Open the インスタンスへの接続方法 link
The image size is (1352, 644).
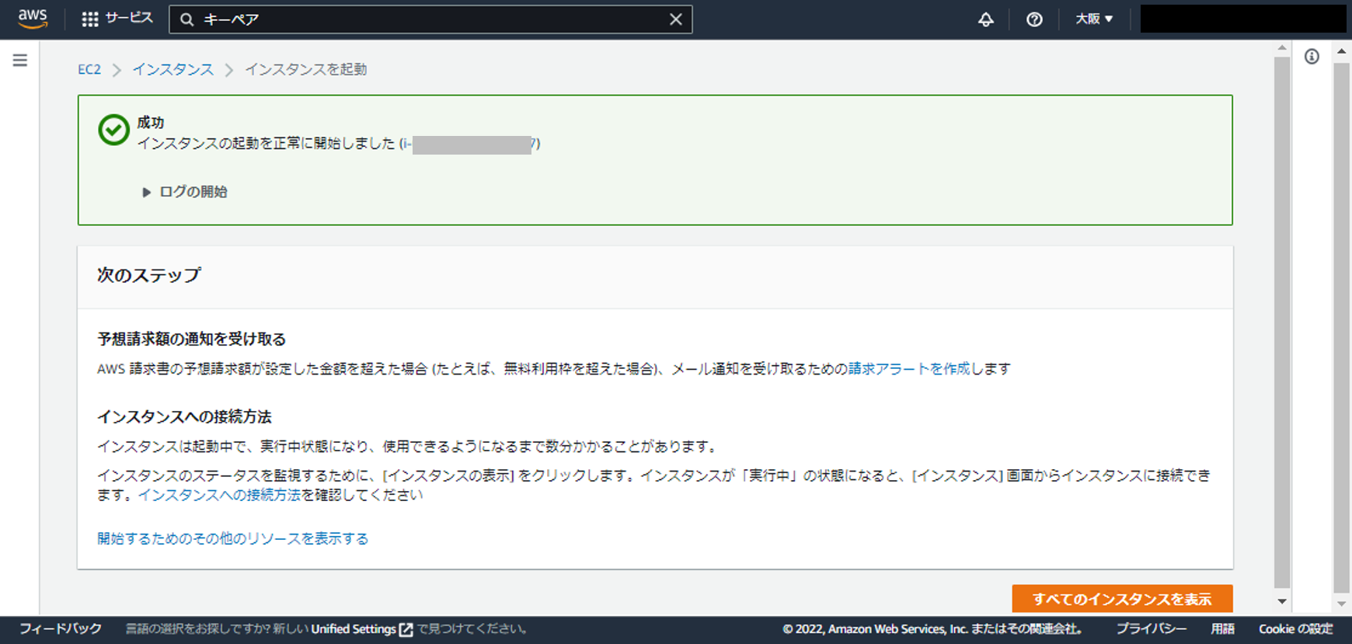[x=219, y=495]
